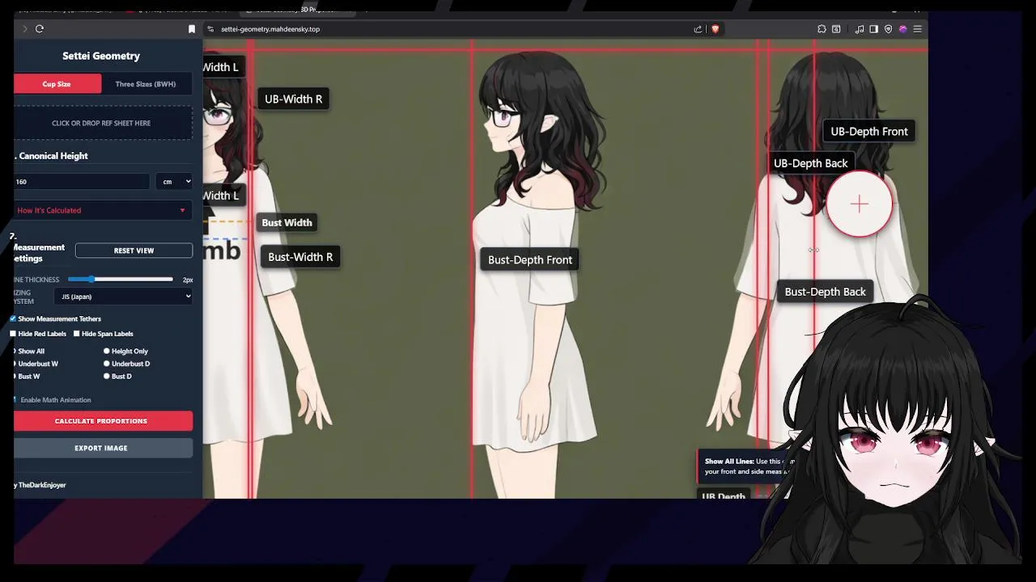
Task: Click the Leo AI purple icon
Action: [x=902, y=29]
